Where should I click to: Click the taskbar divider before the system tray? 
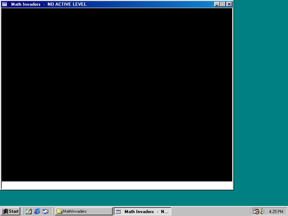[x=251, y=211]
